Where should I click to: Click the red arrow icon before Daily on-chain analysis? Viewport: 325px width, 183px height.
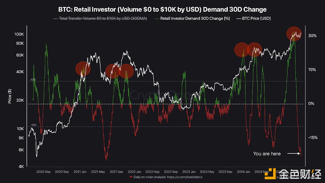pos(131,177)
